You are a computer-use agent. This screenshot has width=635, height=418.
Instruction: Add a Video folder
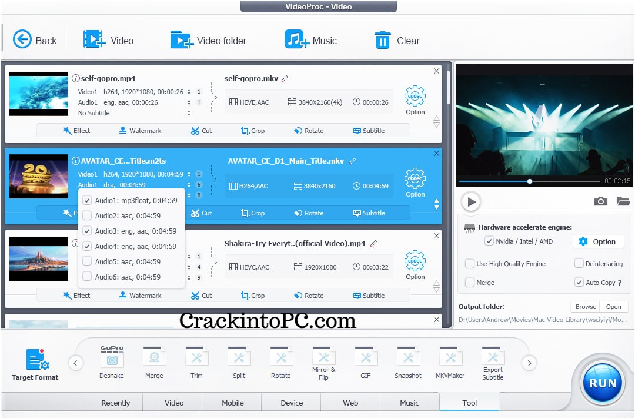pos(208,40)
